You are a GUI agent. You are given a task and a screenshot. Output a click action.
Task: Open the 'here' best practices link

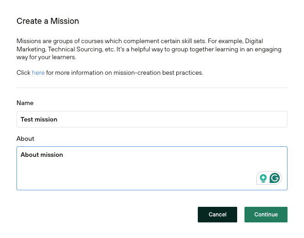(38, 72)
